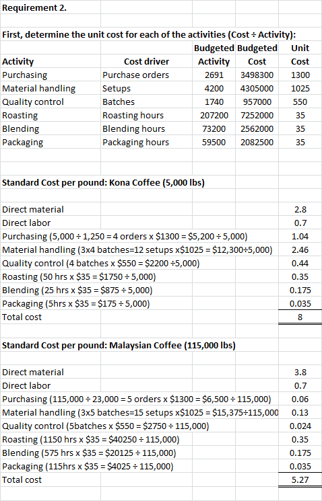Select the budgeted activity value 73200
The height and width of the screenshot is (501, 322).
[x=214, y=128]
